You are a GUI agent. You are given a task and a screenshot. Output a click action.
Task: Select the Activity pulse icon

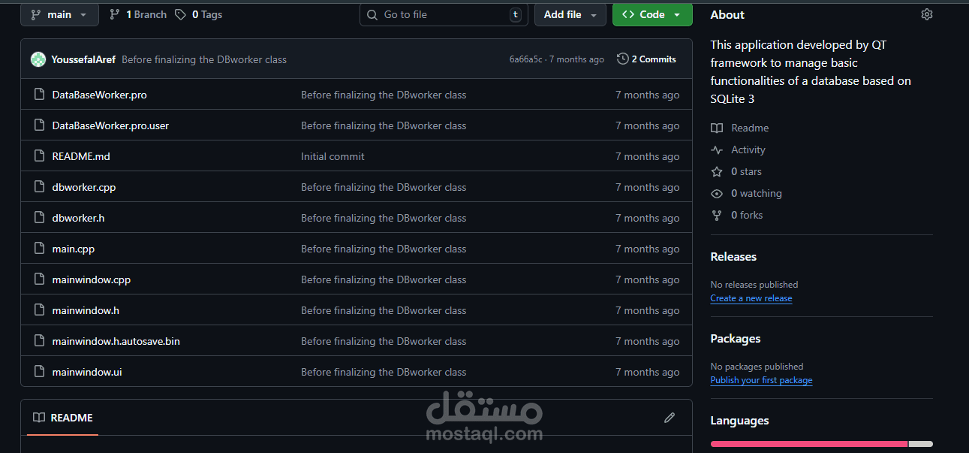[x=717, y=149]
